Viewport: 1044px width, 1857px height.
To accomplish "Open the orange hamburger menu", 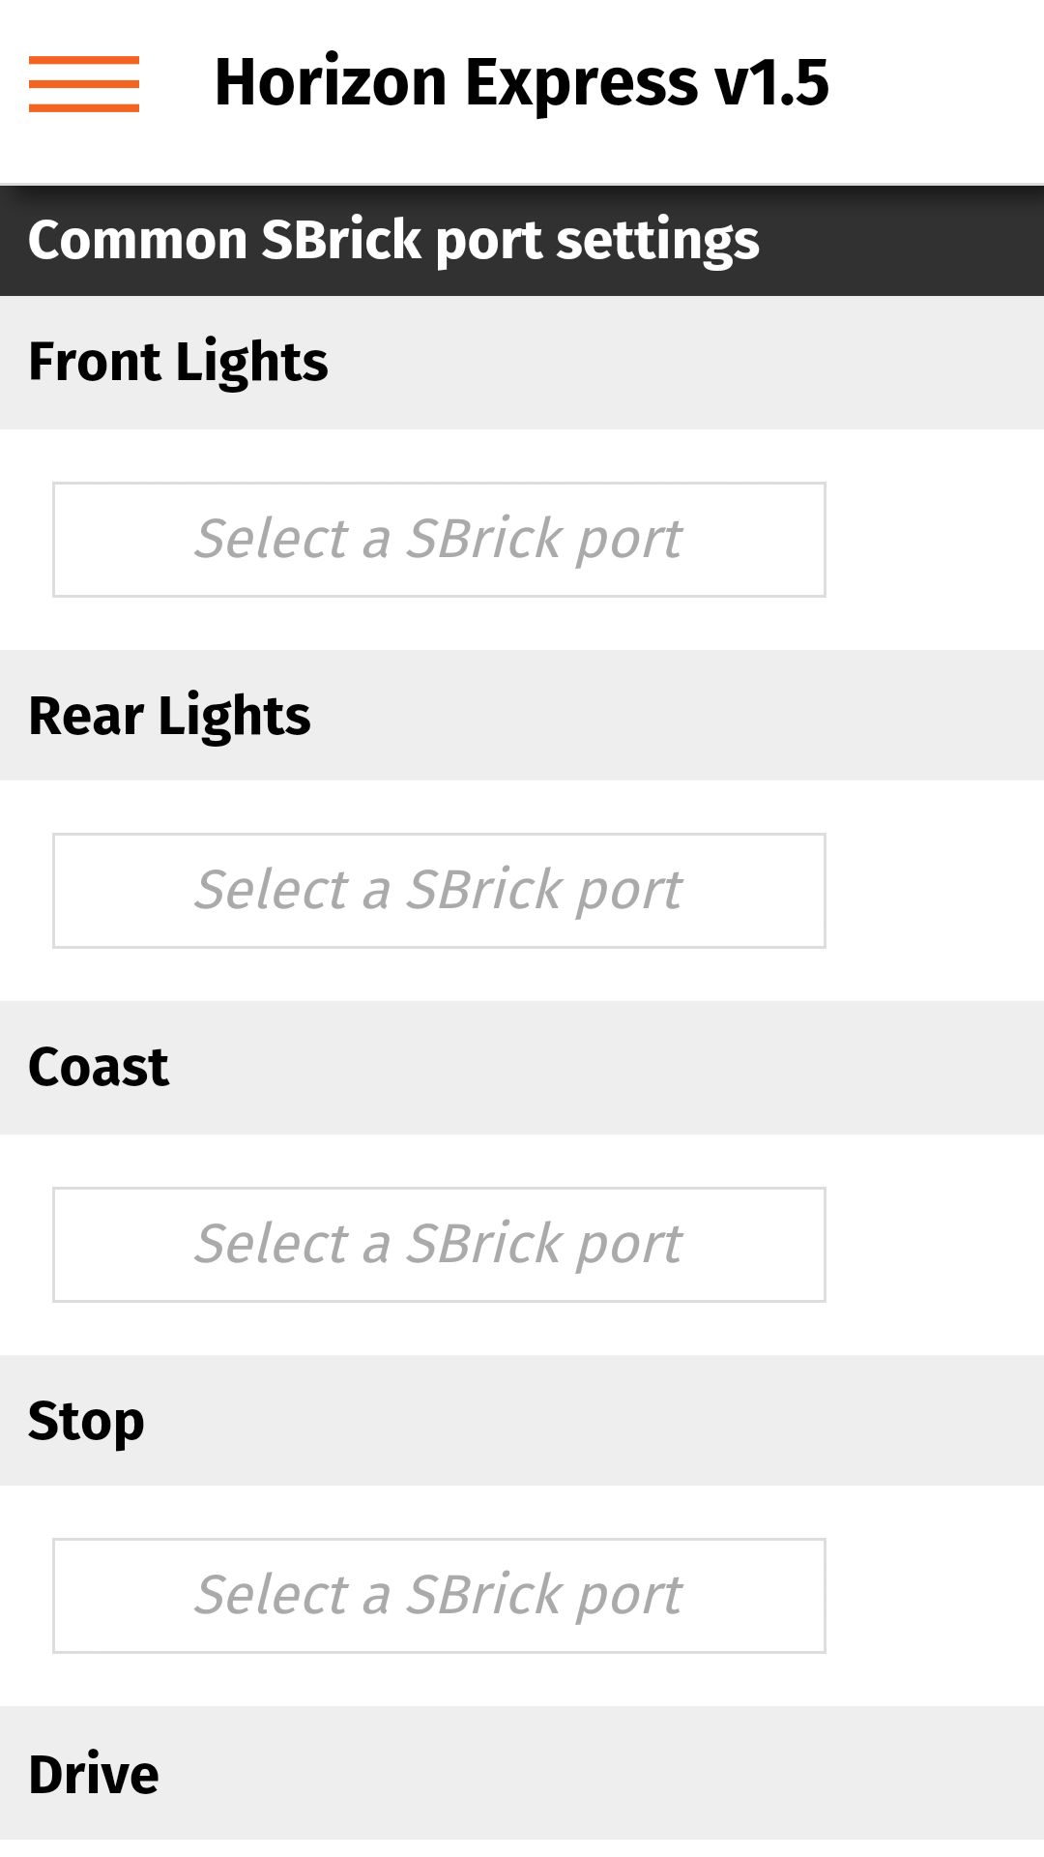I will (x=84, y=84).
